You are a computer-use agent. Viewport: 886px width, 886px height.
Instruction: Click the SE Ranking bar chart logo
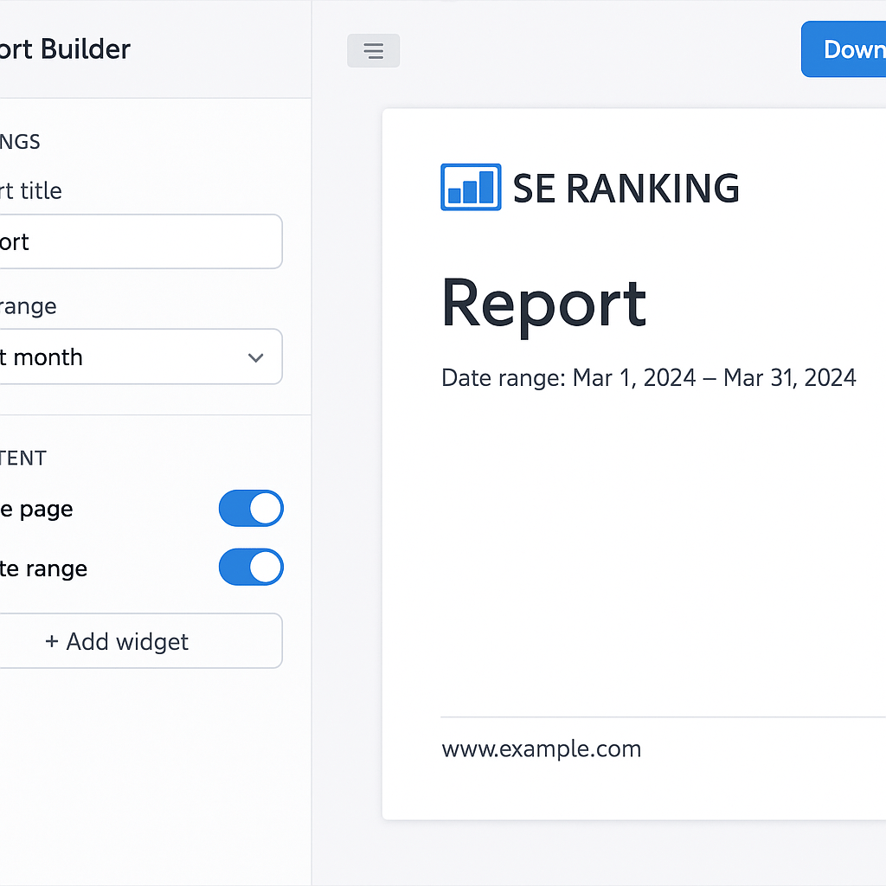point(471,187)
